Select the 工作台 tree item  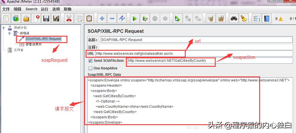[x=19, y=50]
